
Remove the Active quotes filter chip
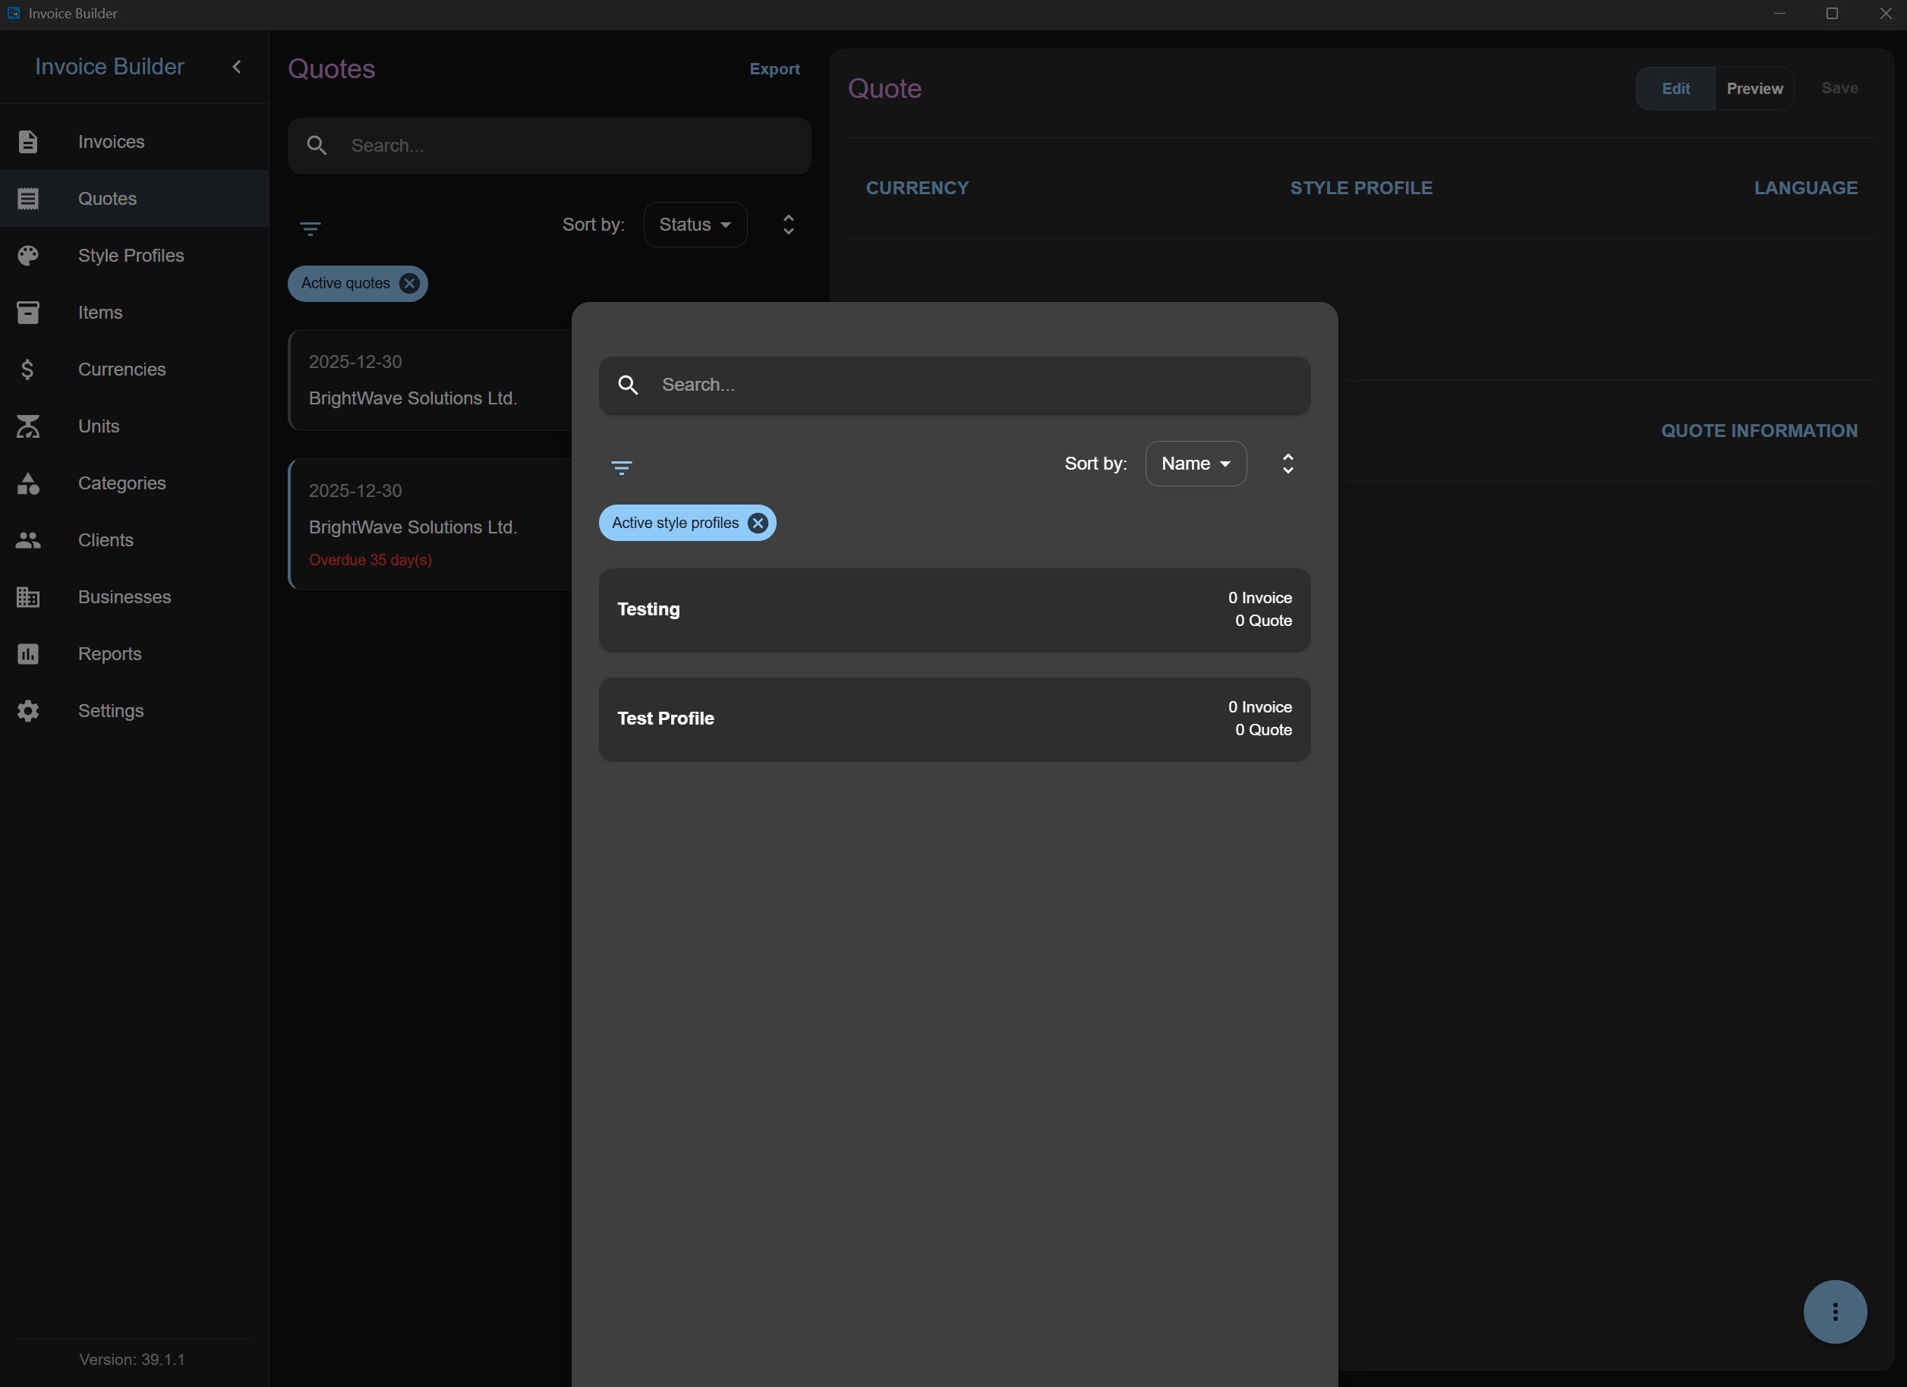pos(408,283)
